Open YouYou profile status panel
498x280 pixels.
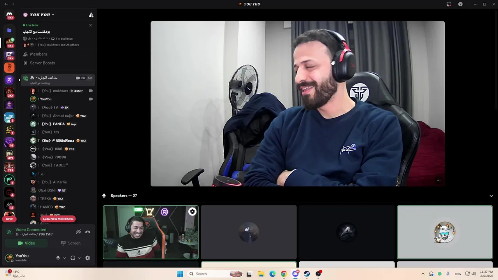[27, 258]
